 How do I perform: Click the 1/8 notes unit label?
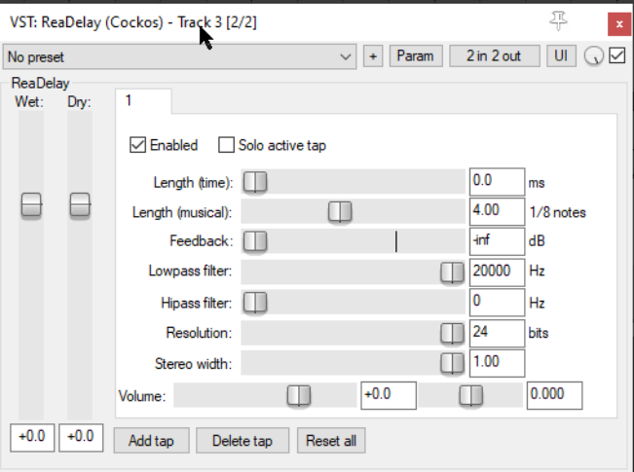click(x=558, y=212)
